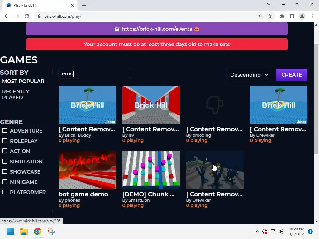This screenshot has width=319, height=239.
Task: Sort games by Most Popular
Action: pyautogui.click(x=23, y=81)
